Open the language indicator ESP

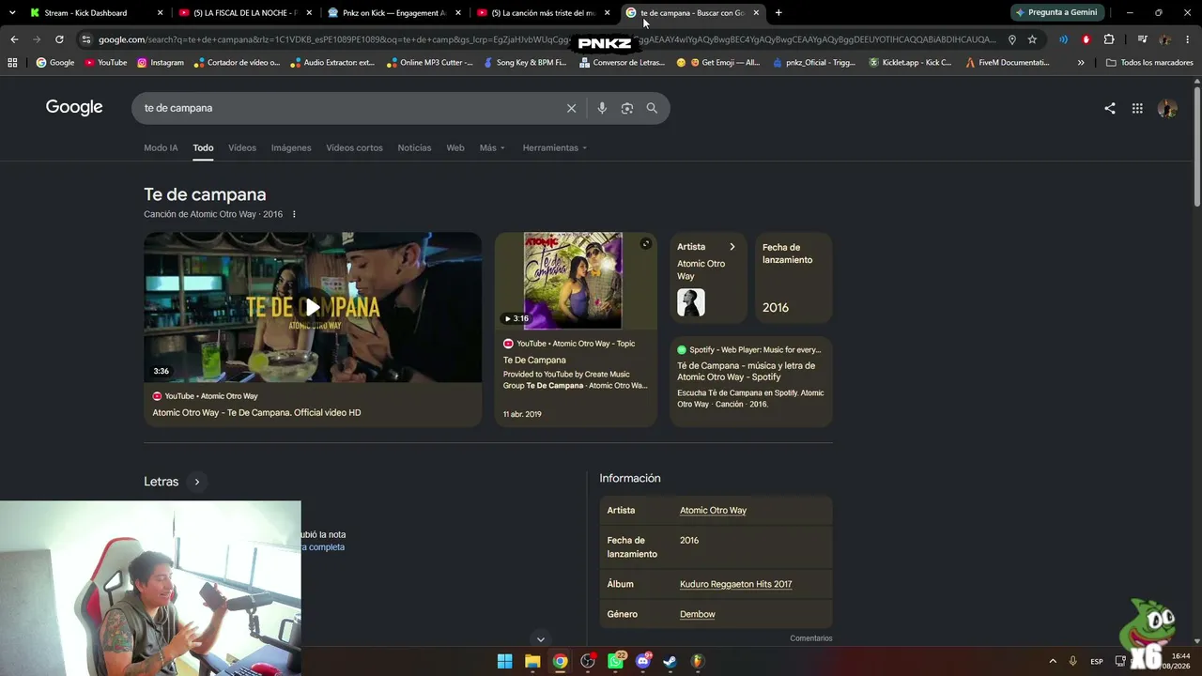(x=1096, y=661)
